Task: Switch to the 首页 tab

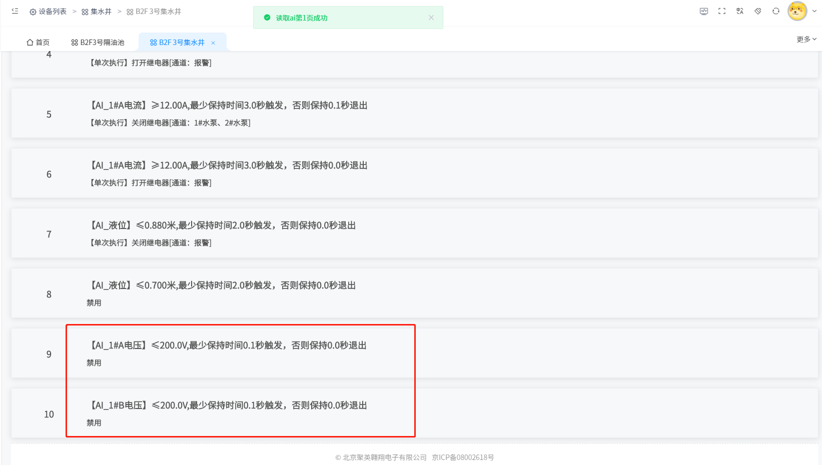Action: tap(38, 42)
